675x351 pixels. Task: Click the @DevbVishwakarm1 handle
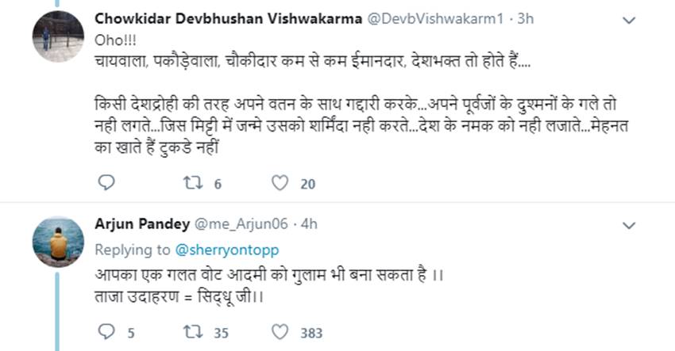[422, 18]
